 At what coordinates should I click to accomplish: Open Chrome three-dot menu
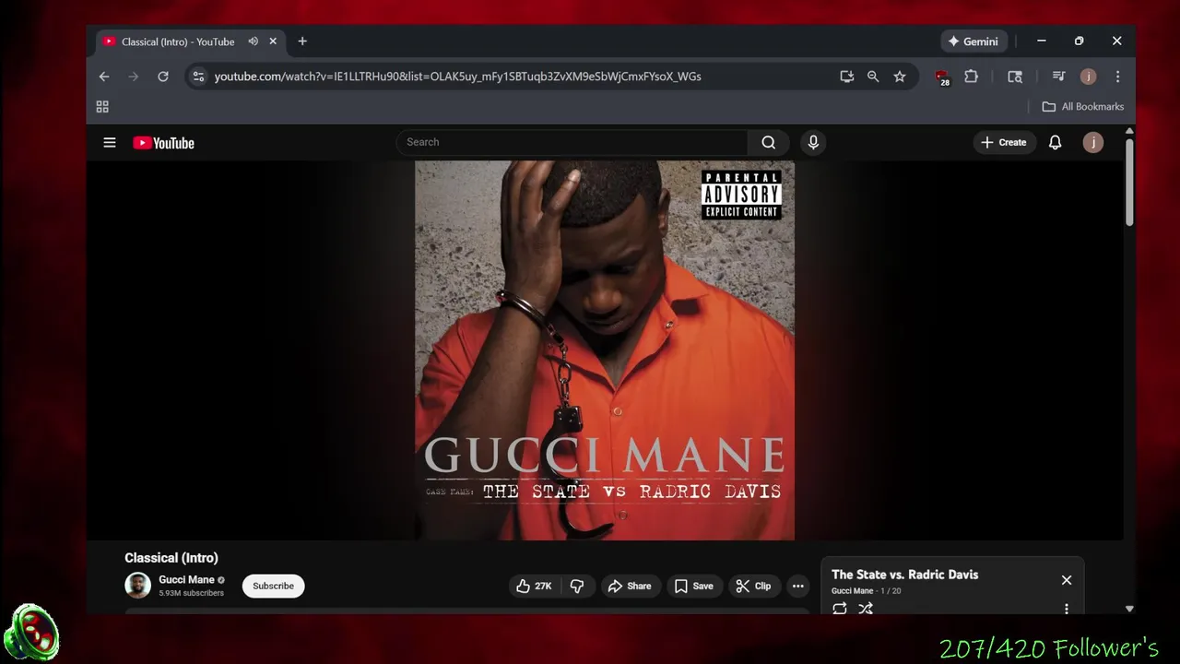pyautogui.click(x=1117, y=77)
